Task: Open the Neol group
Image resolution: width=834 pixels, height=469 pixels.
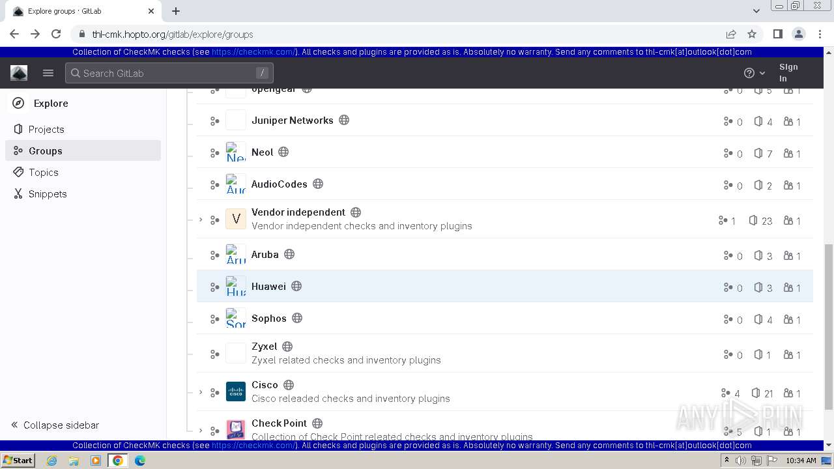Action: [x=263, y=152]
